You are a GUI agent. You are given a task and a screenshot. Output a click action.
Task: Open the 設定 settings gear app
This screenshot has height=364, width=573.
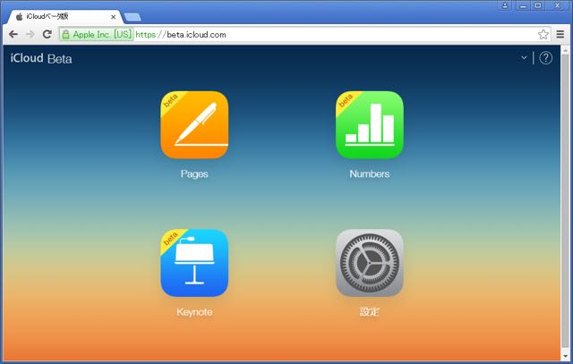pyautogui.click(x=370, y=263)
